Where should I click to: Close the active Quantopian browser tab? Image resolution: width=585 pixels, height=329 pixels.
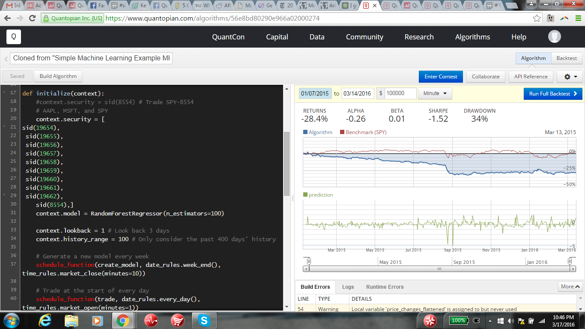[x=375, y=6]
